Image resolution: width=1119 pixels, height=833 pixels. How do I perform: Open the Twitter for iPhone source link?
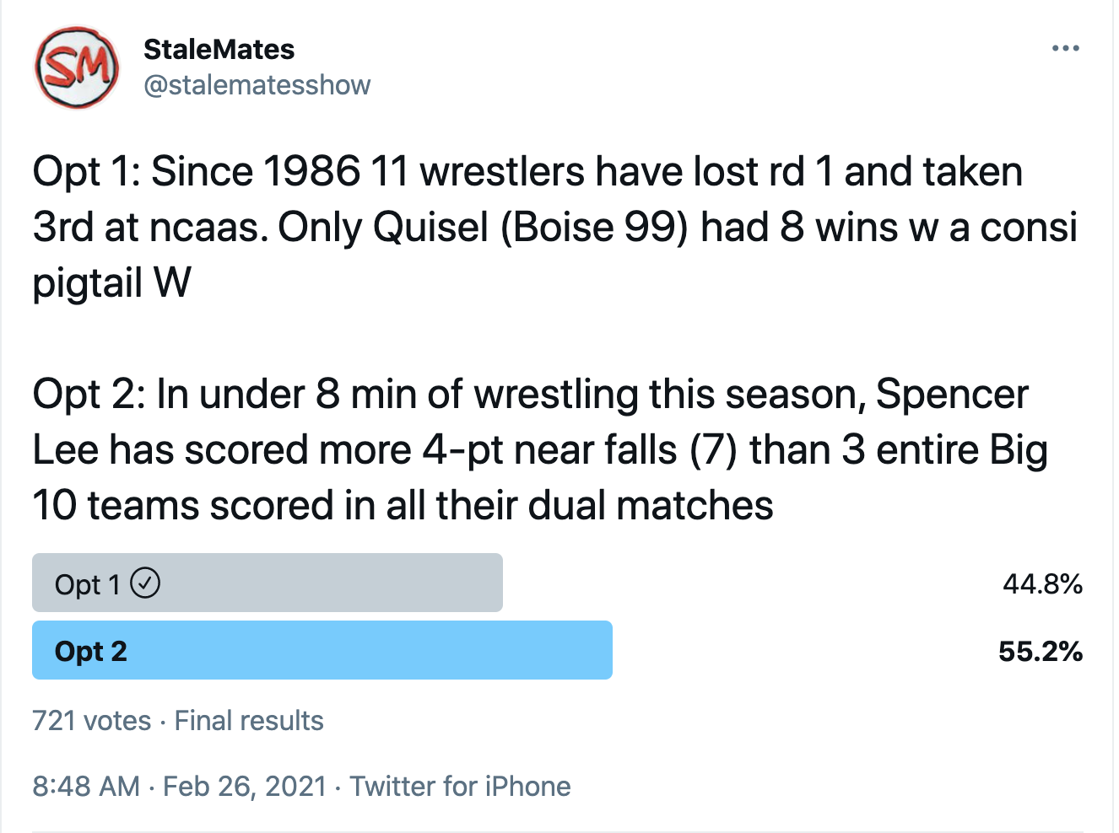tap(460, 786)
